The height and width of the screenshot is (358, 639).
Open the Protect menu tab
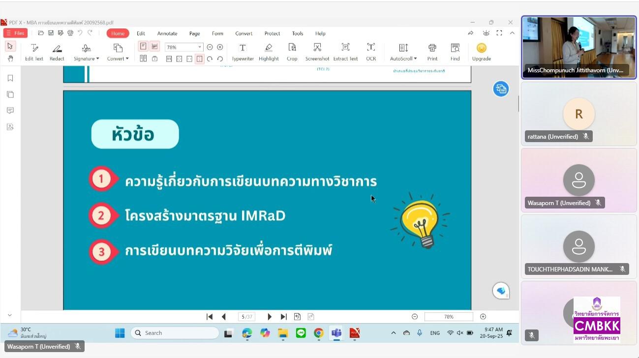[x=272, y=33]
